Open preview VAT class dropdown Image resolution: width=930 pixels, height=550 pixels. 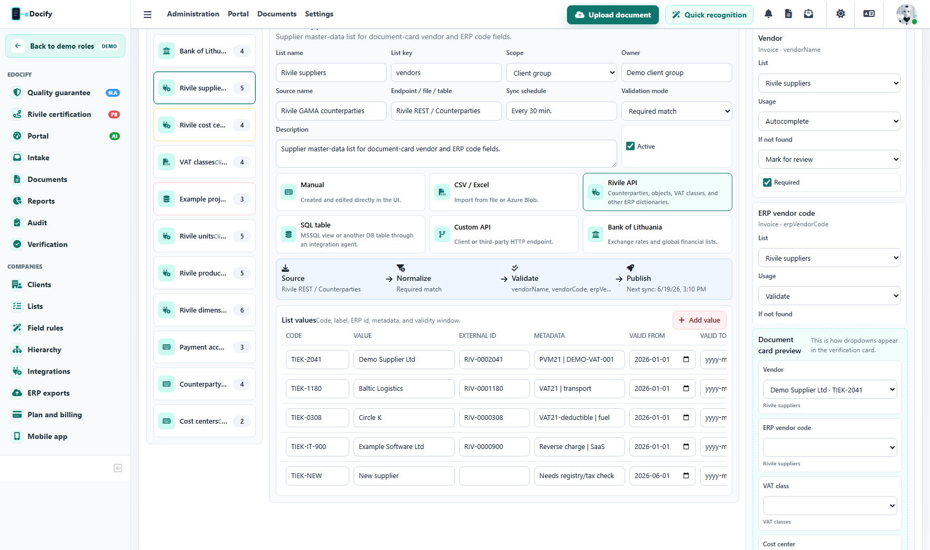coord(830,506)
